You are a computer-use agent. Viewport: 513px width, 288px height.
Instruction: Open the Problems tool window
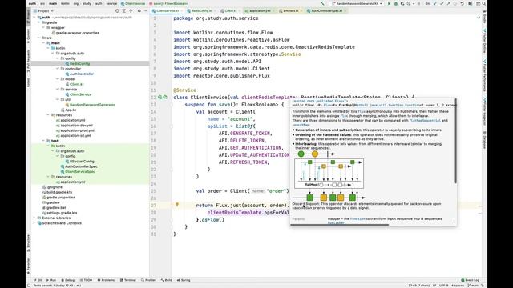tap(106, 280)
